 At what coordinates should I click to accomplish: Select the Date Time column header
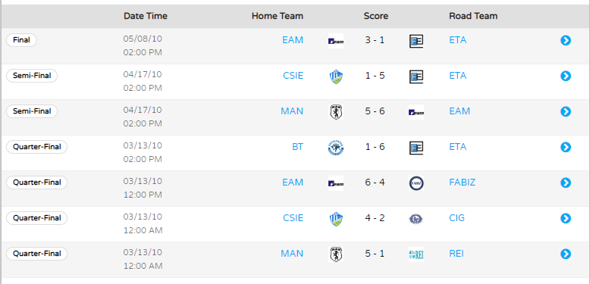(146, 16)
